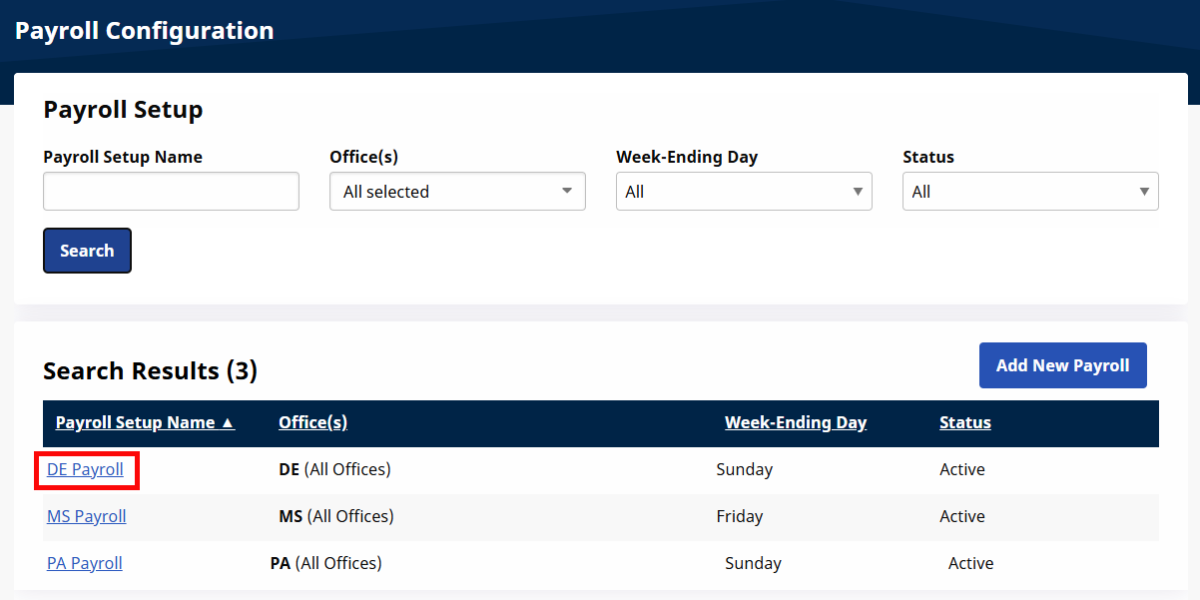Open the Status filter dropdown
Viewport: 1200px width, 600px height.
point(1030,192)
